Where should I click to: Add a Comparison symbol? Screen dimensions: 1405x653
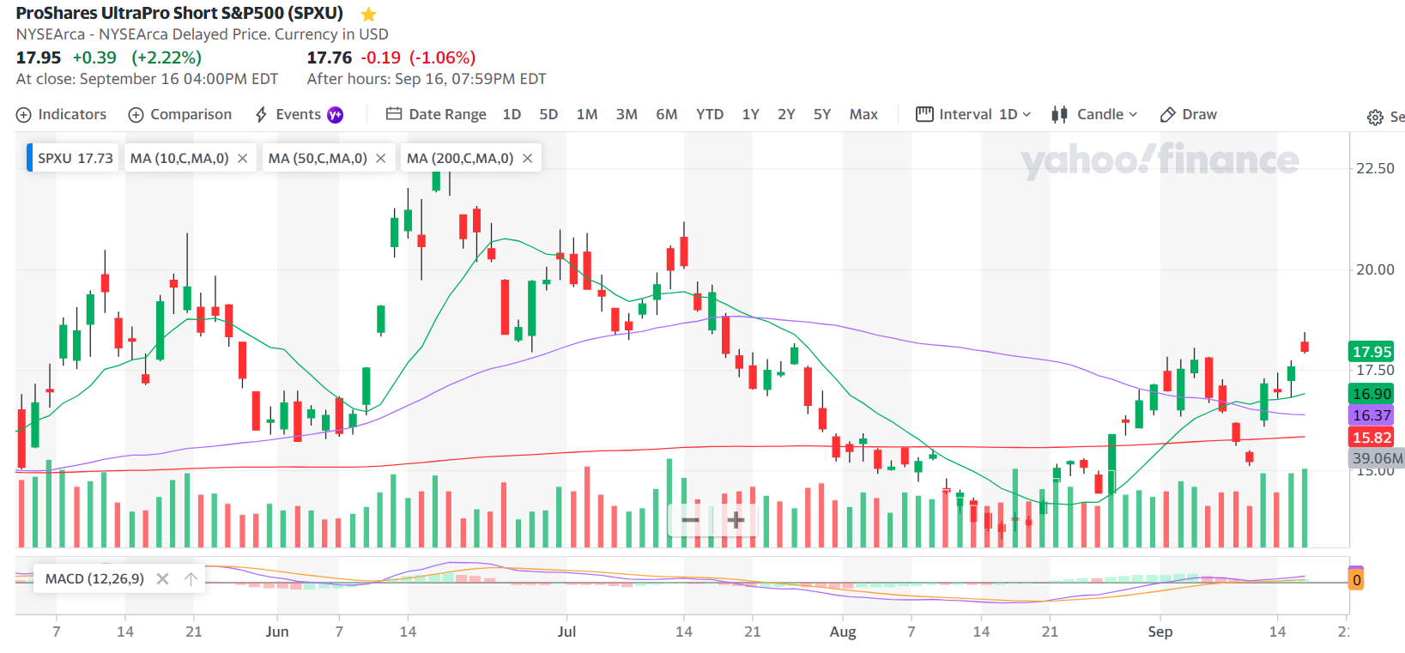click(180, 115)
